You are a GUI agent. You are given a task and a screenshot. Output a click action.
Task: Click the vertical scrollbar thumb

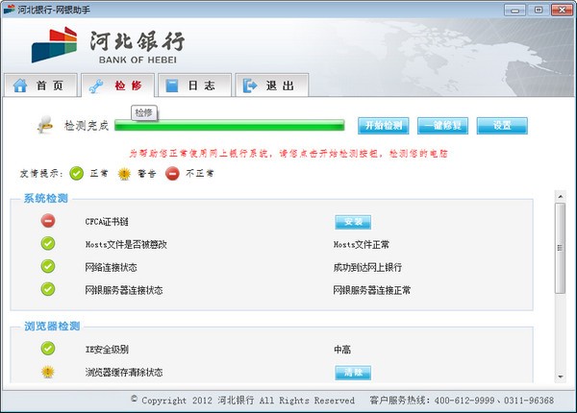(560, 248)
